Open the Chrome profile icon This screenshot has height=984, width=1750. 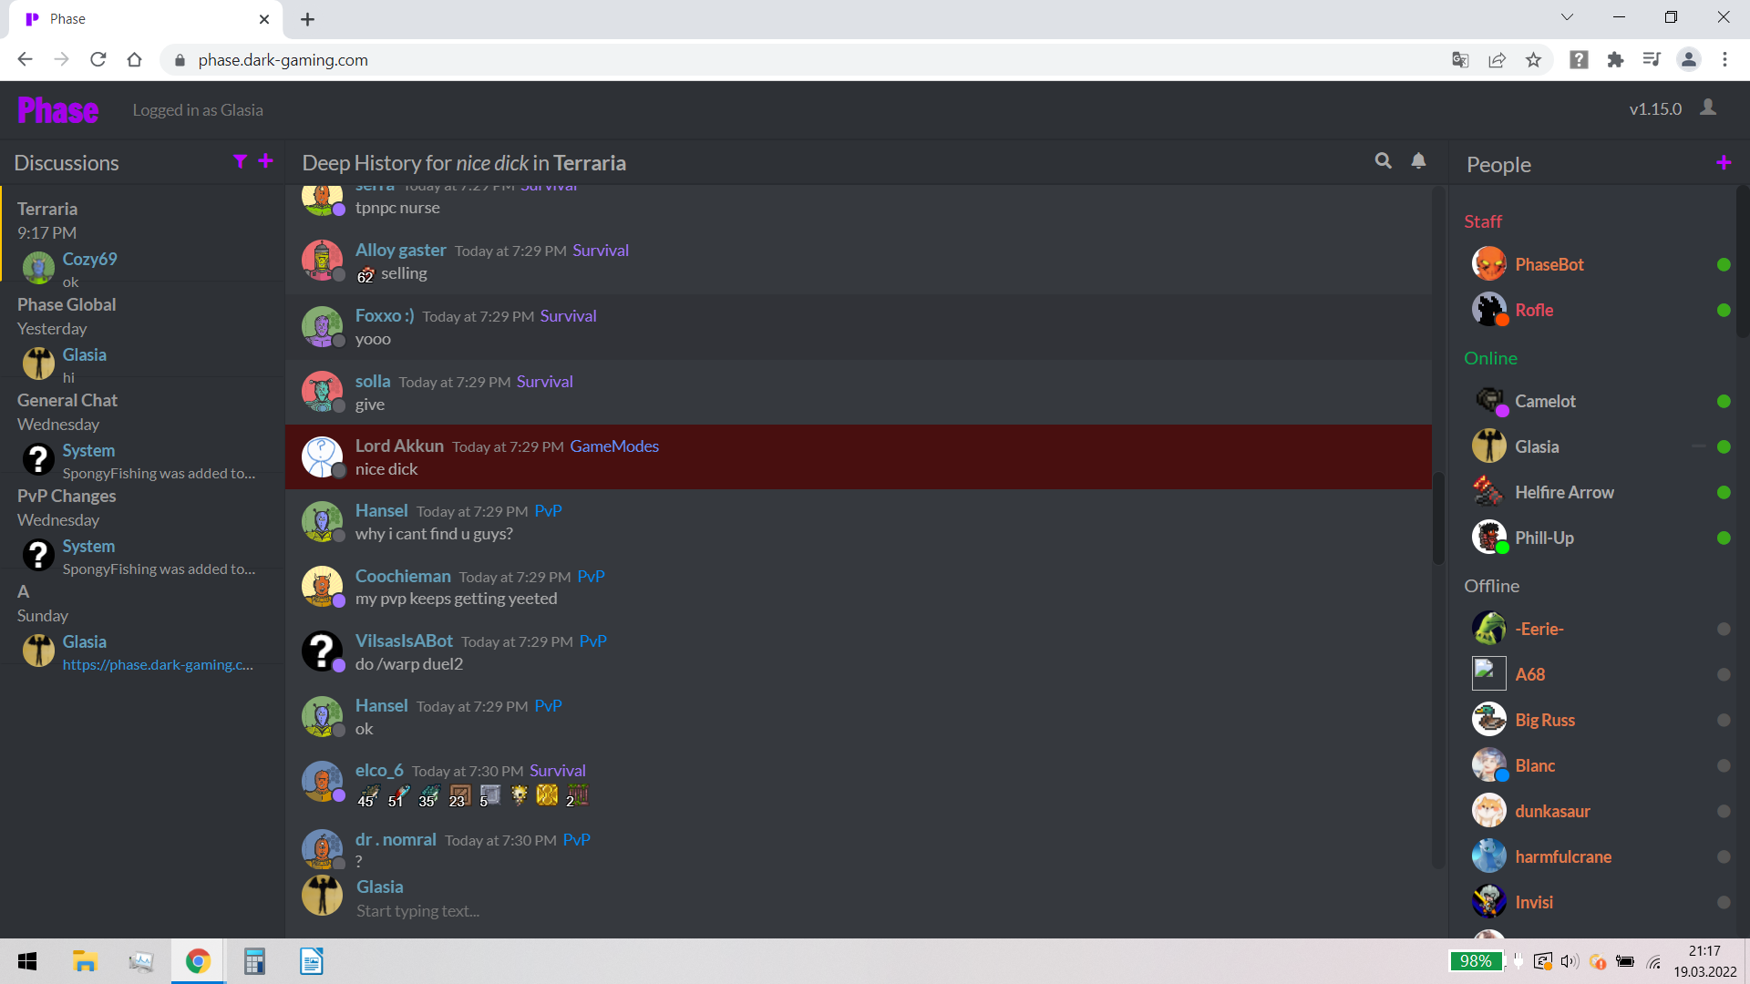click(1688, 60)
